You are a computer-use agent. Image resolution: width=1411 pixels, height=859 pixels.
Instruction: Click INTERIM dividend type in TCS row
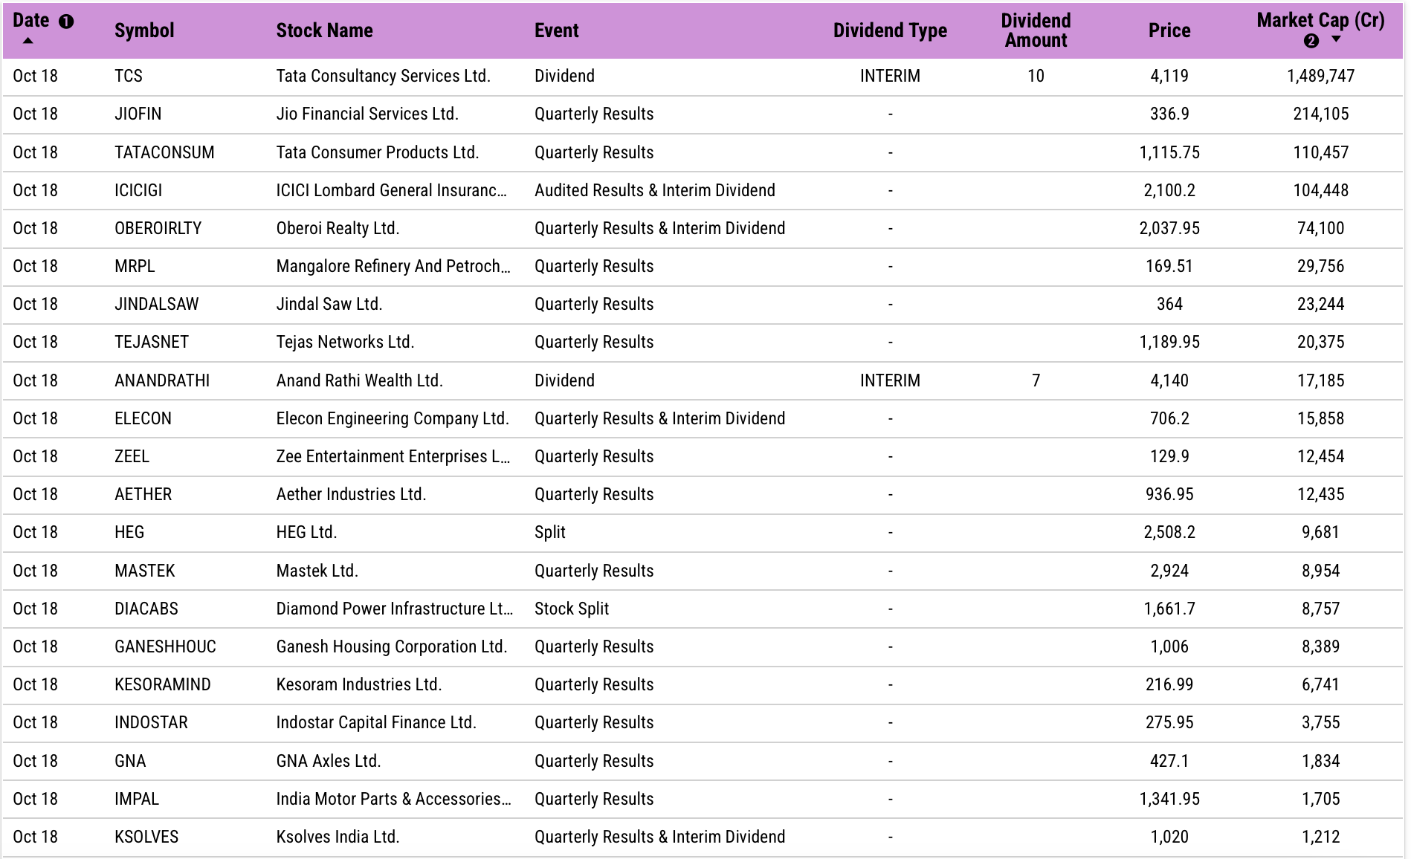[x=890, y=76]
